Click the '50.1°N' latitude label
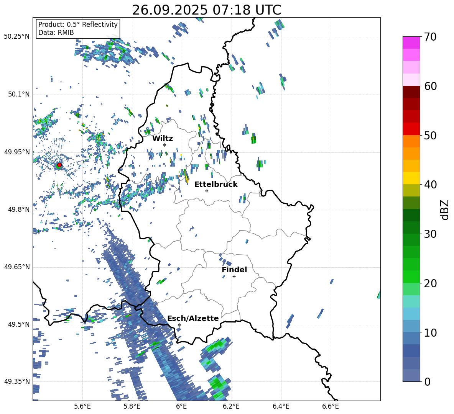The image size is (454, 414). tap(18, 95)
